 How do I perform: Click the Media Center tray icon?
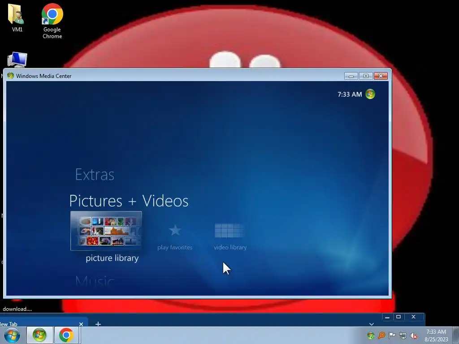(371, 335)
